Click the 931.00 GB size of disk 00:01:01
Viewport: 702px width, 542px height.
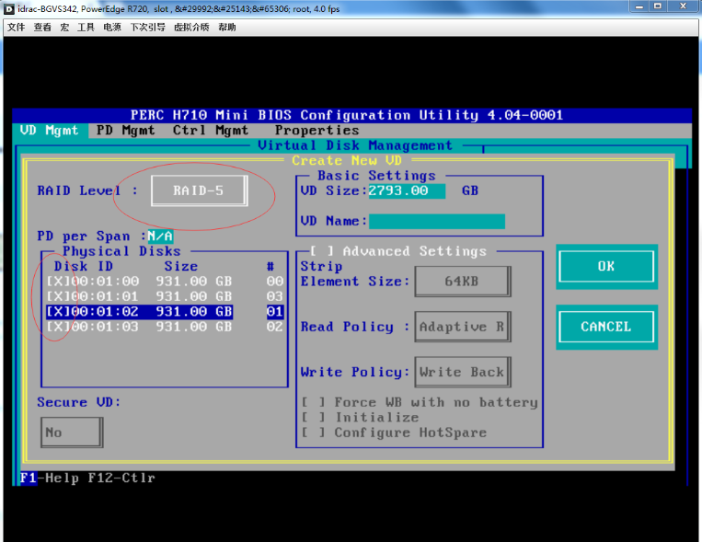pos(194,296)
